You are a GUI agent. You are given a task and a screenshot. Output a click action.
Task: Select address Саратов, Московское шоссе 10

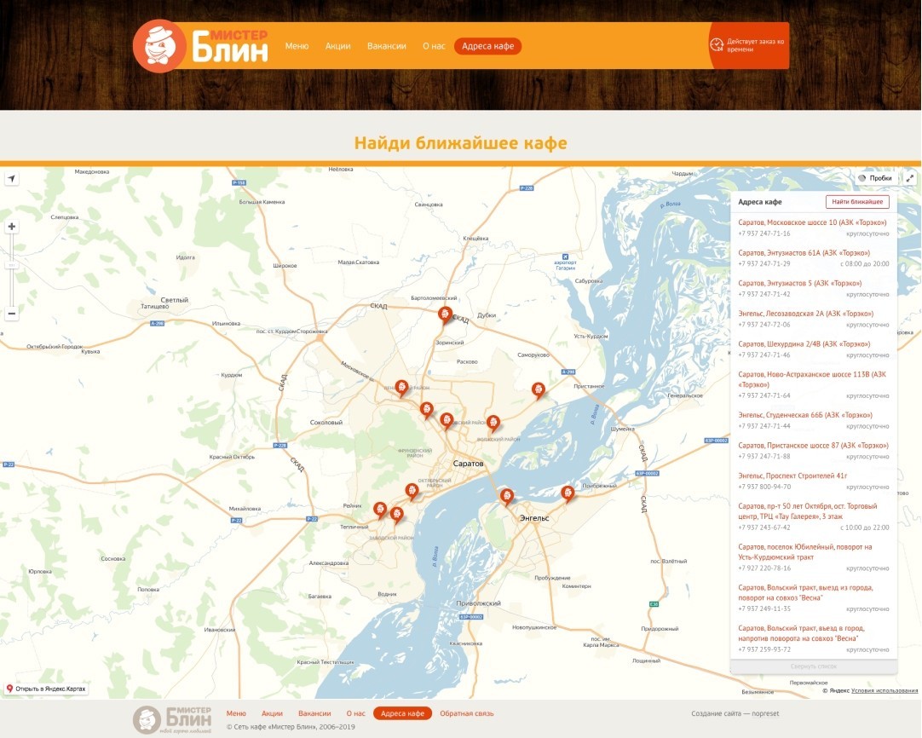pyautogui.click(x=804, y=222)
